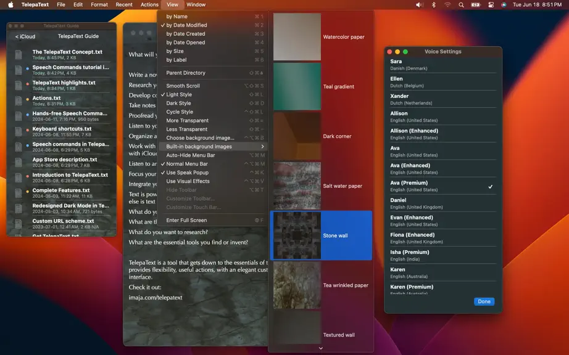
Task: Click file icon of Keyboard shortcuts.txt
Action: coord(18,131)
